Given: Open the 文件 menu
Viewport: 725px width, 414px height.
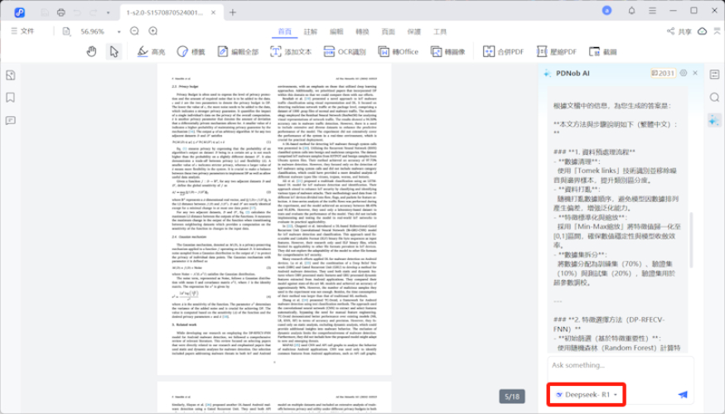Looking at the screenshot, I should point(22,31).
